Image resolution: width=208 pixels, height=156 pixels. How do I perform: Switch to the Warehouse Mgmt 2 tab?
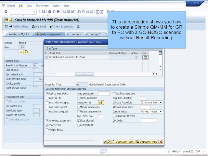pyautogui.click(x=19, y=34)
